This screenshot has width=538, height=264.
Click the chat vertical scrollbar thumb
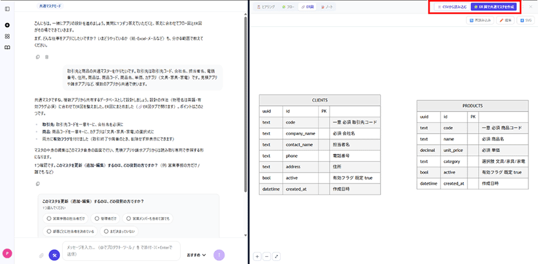pos(245,104)
